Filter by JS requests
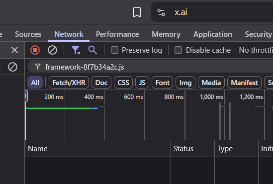 [x=142, y=83]
